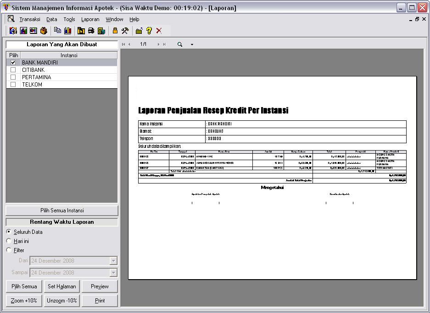This screenshot has width=430, height=313.
Task: Click the Zoom +10% button
Action: [24, 301]
